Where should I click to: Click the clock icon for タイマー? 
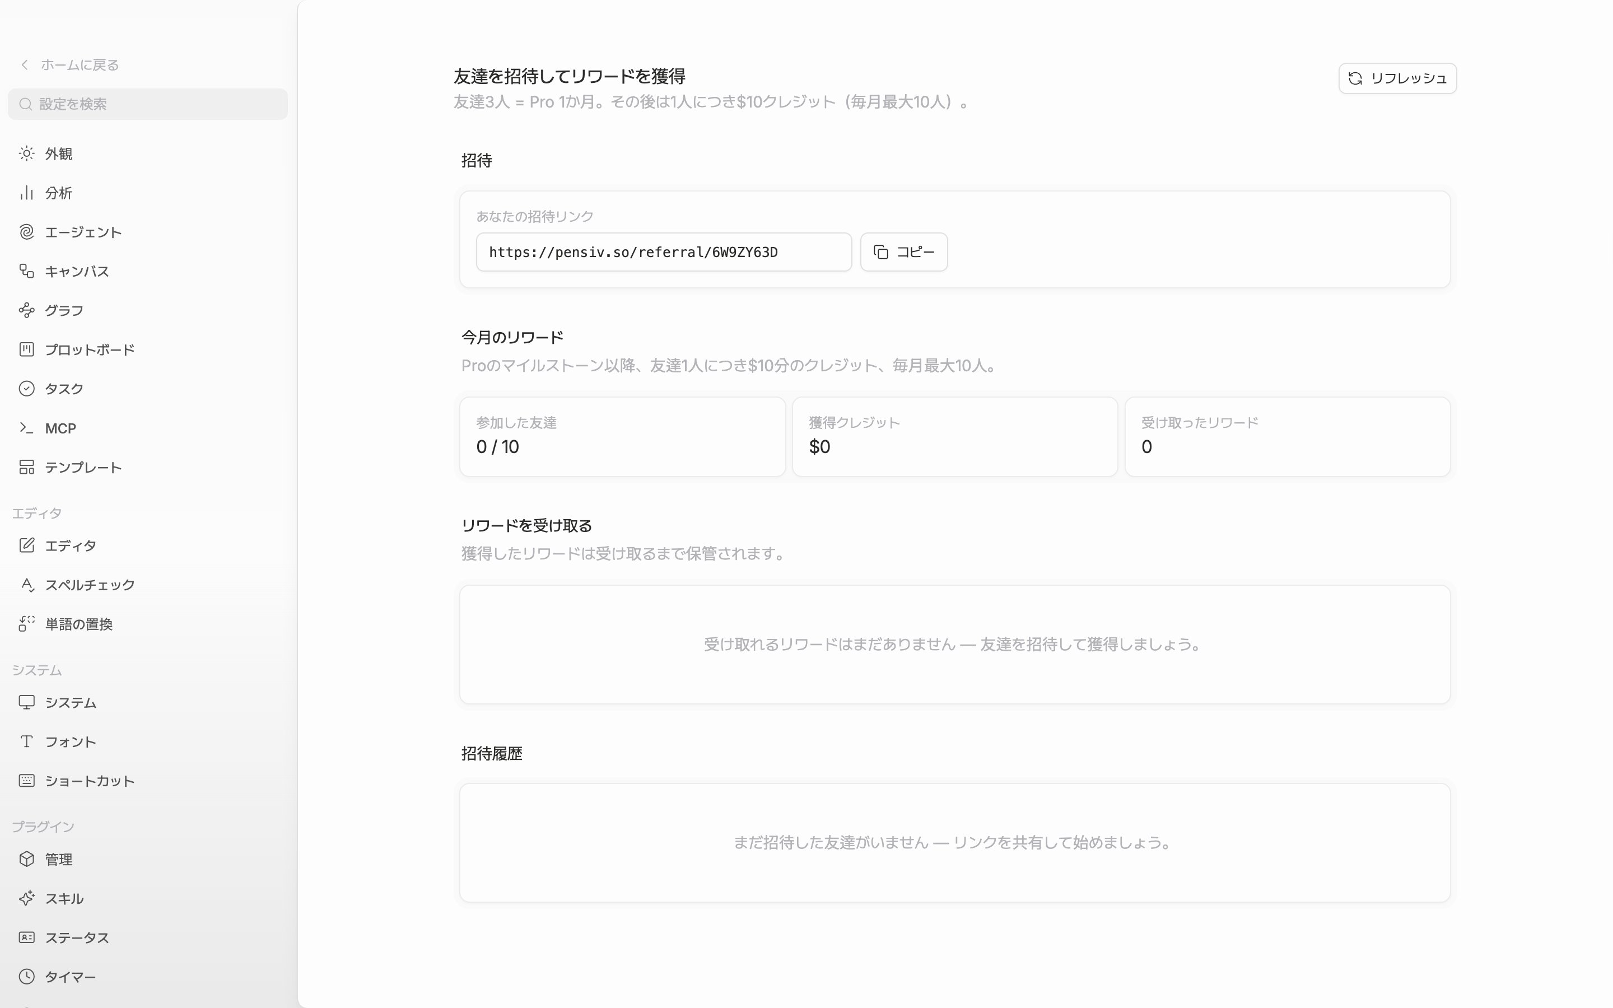[x=27, y=977]
